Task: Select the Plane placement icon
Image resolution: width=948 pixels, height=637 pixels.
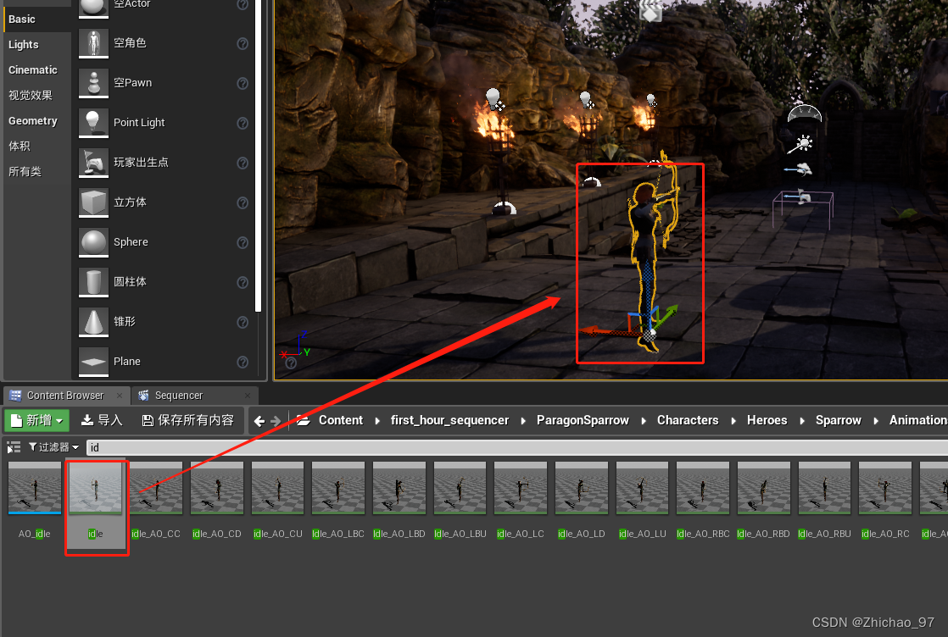Action: (93, 360)
